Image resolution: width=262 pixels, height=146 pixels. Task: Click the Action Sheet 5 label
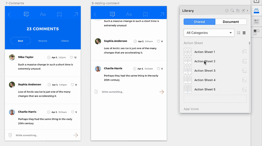click(x=205, y=89)
